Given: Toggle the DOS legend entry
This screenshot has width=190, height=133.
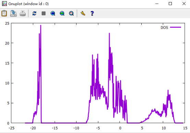Looking at the screenshot, I should 164,28.
